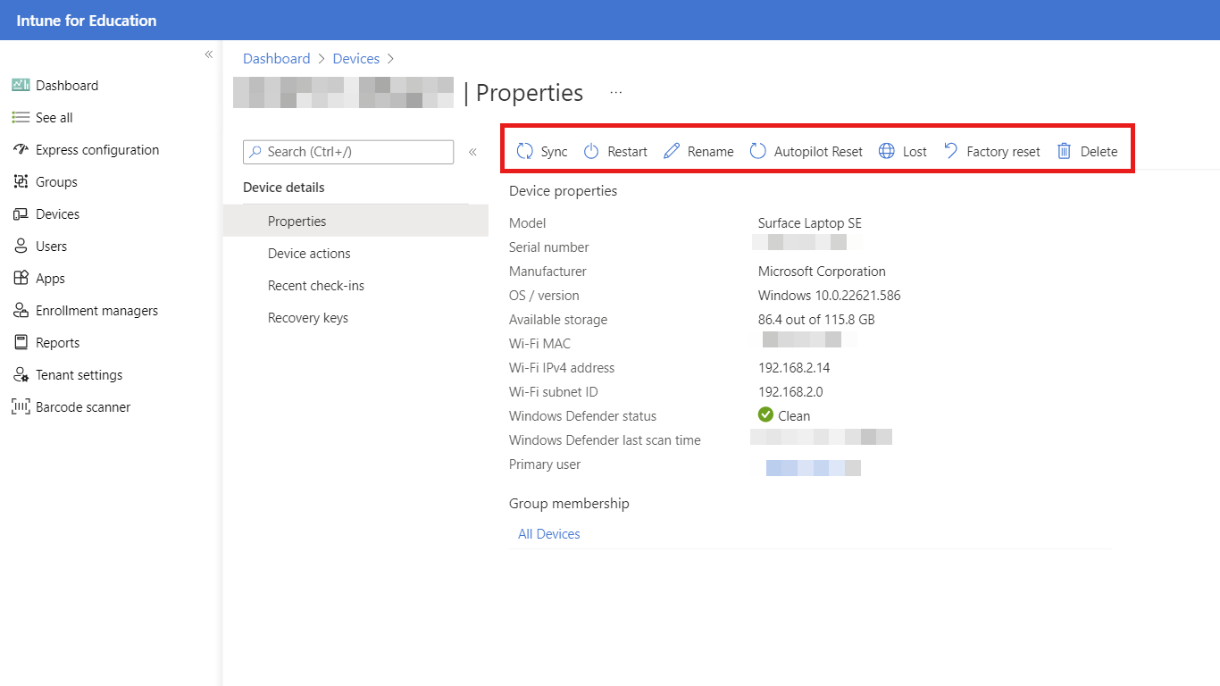Navigate to Dashboard via the breadcrumb
1220x686 pixels.
click(x=276, y=58)
